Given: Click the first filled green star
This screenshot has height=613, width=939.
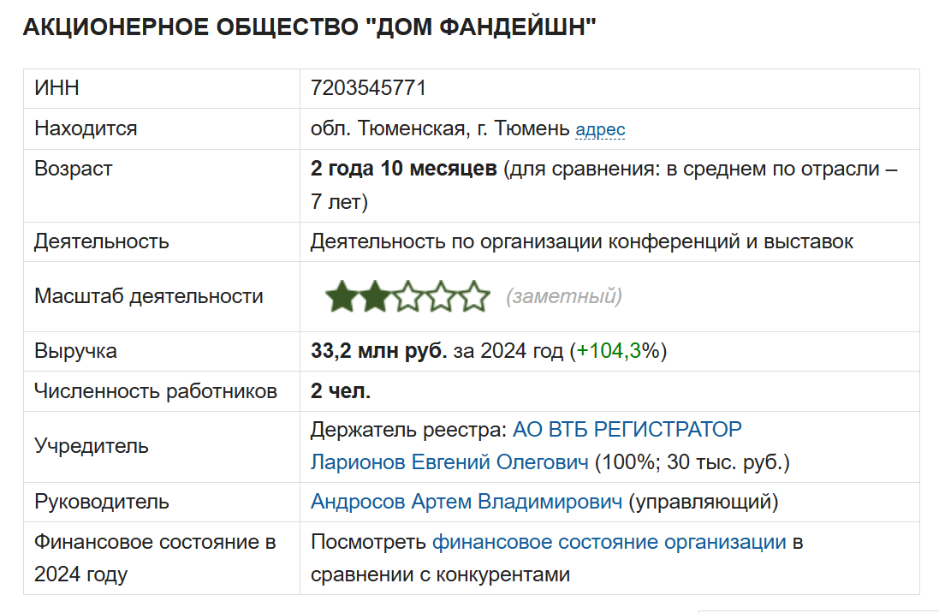Looking at the screenshot, I should click(x=342, y=297).
